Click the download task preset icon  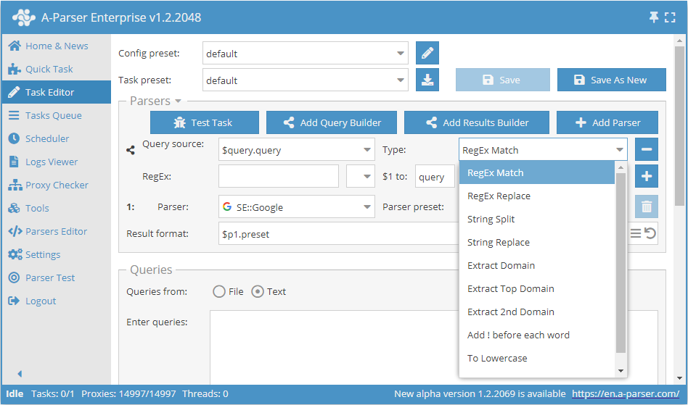tap(427, 80)
